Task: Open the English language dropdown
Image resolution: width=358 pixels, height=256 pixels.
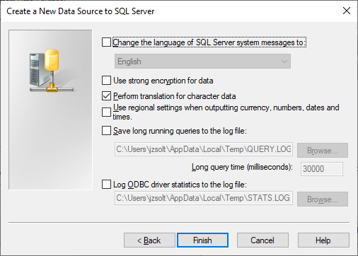Action: click(202, 62)
